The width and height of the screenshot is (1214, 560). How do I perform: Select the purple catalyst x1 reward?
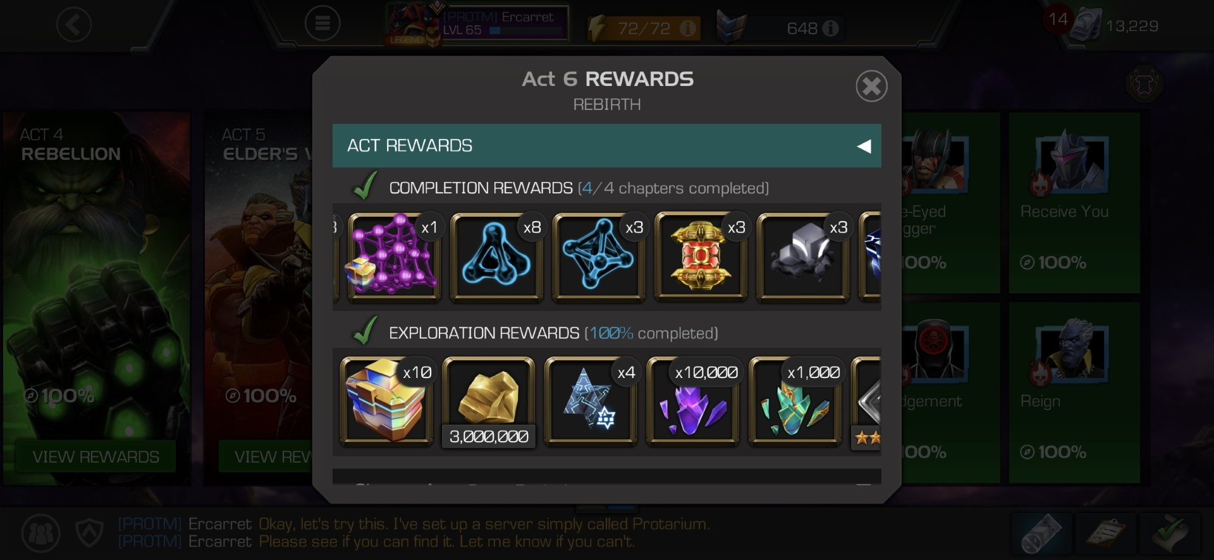point(393,257)
